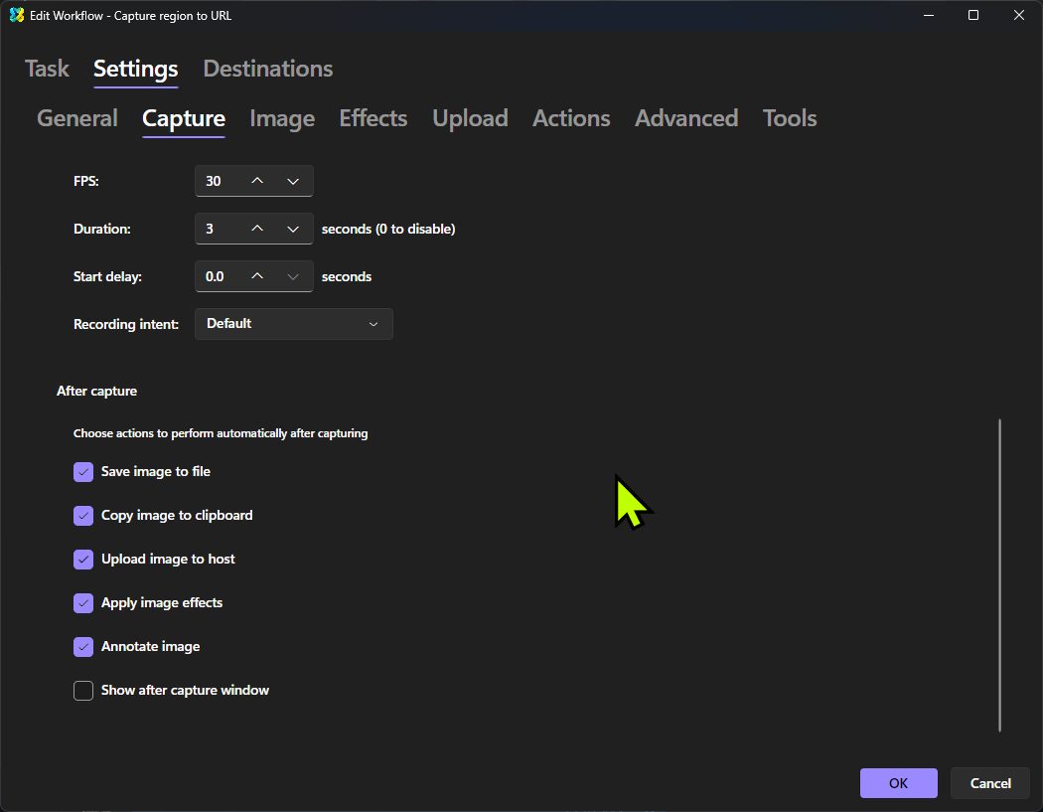The image size is (1043, 812).
Task: Click the vertical scrollbar on the right
Action: pyautogui.click(x=999, y=576)
